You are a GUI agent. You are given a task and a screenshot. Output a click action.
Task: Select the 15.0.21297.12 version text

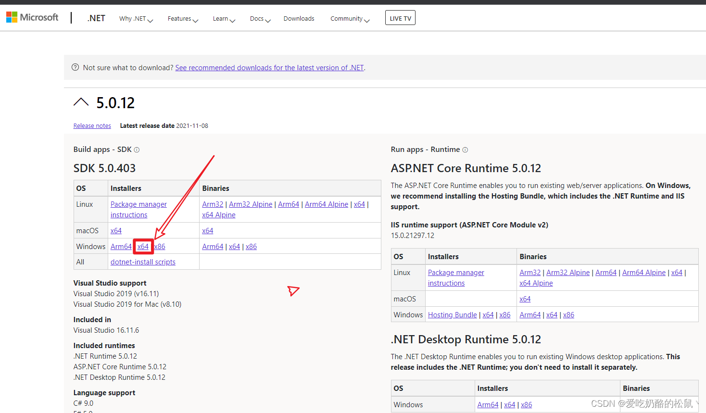click(x=413, y=236)
